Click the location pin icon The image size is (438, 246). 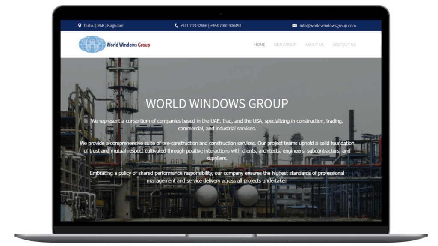[80, 25]
